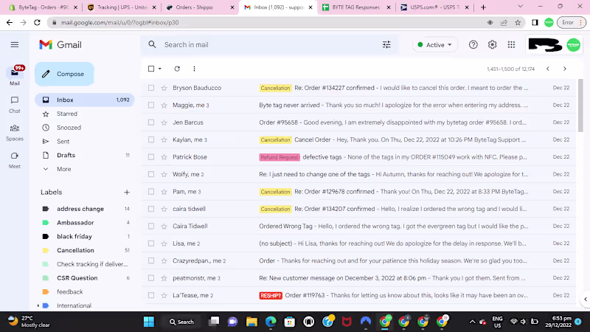The width and height of the screenshot is (590, 332).
Task: Star the Caira Tidwell Ordered Wrong Tag email
Action: [x=164, y=226]
